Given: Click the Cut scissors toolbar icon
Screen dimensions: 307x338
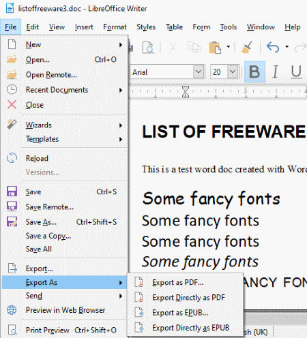Looking at the screenshot, I should click(173, 47).
